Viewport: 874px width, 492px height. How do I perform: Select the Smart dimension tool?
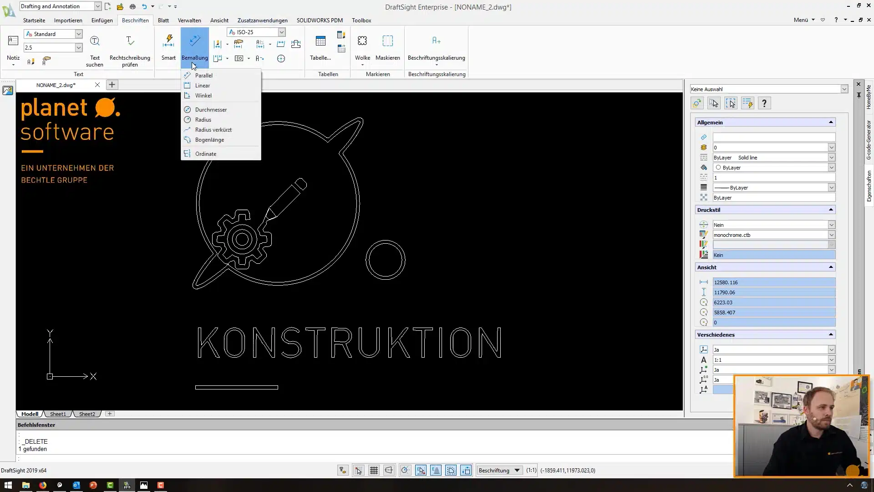tap(168, 46)
